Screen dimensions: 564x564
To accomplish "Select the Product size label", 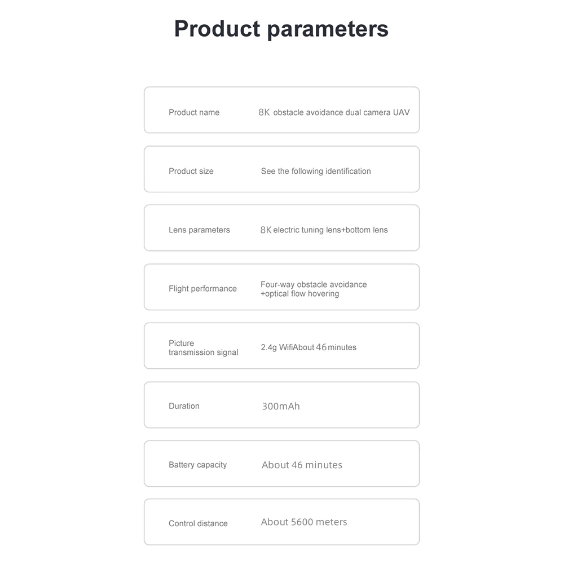I will [x=191, y=171].
